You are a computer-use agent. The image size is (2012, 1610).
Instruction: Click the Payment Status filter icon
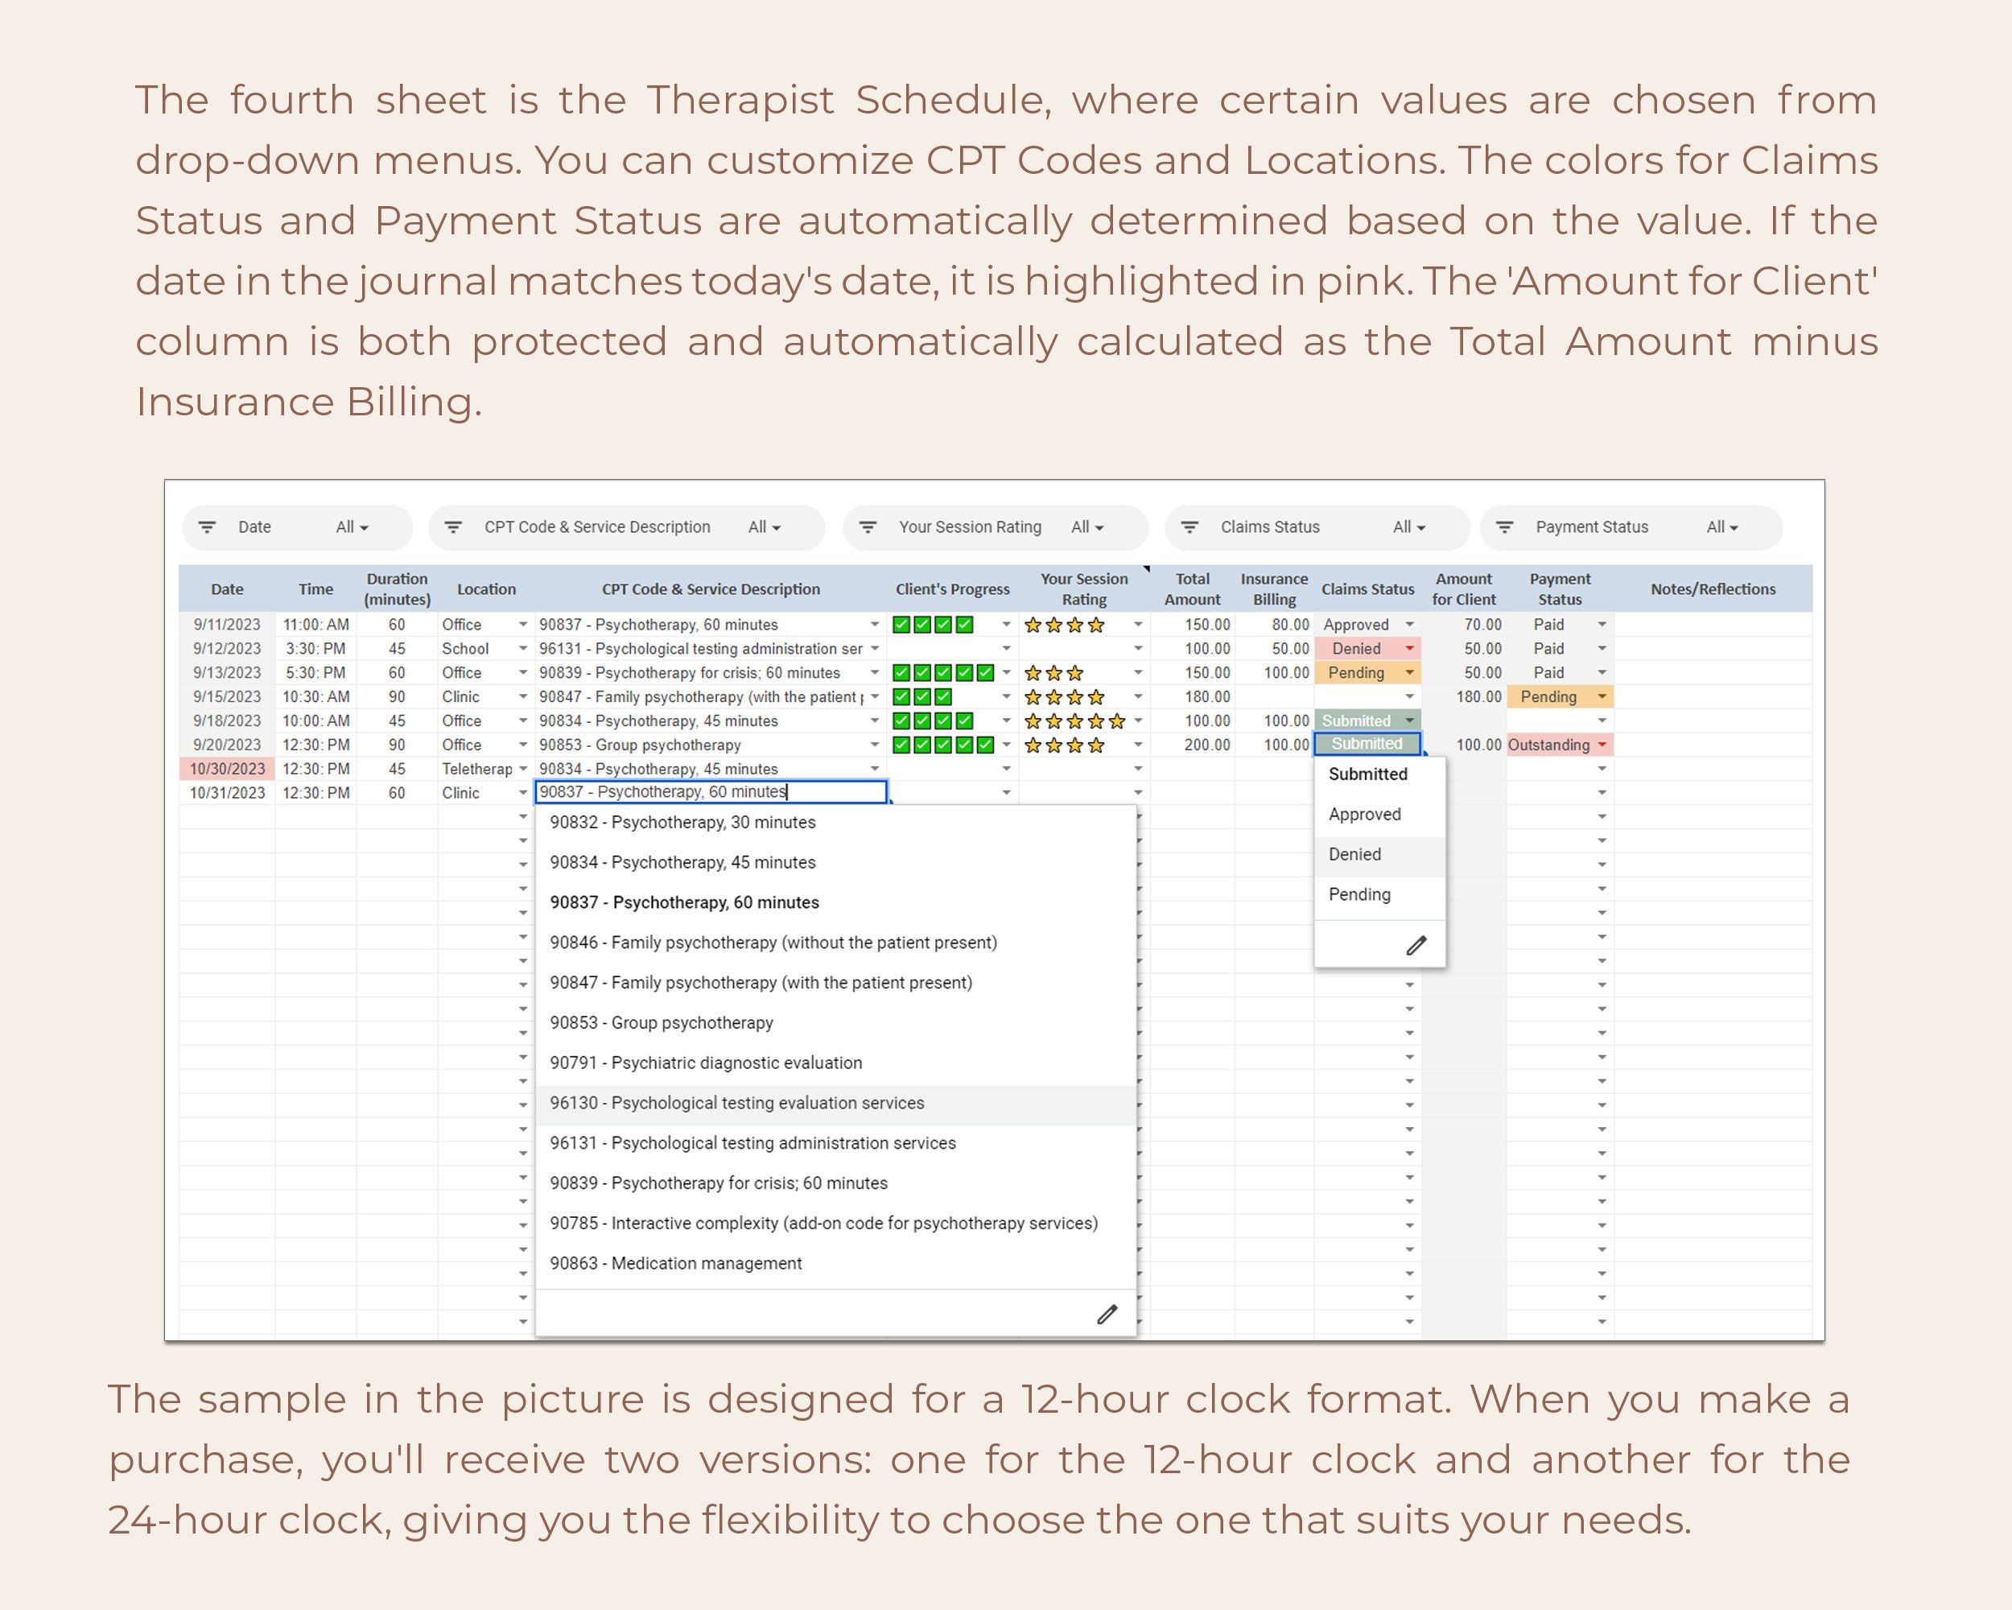1505,527
